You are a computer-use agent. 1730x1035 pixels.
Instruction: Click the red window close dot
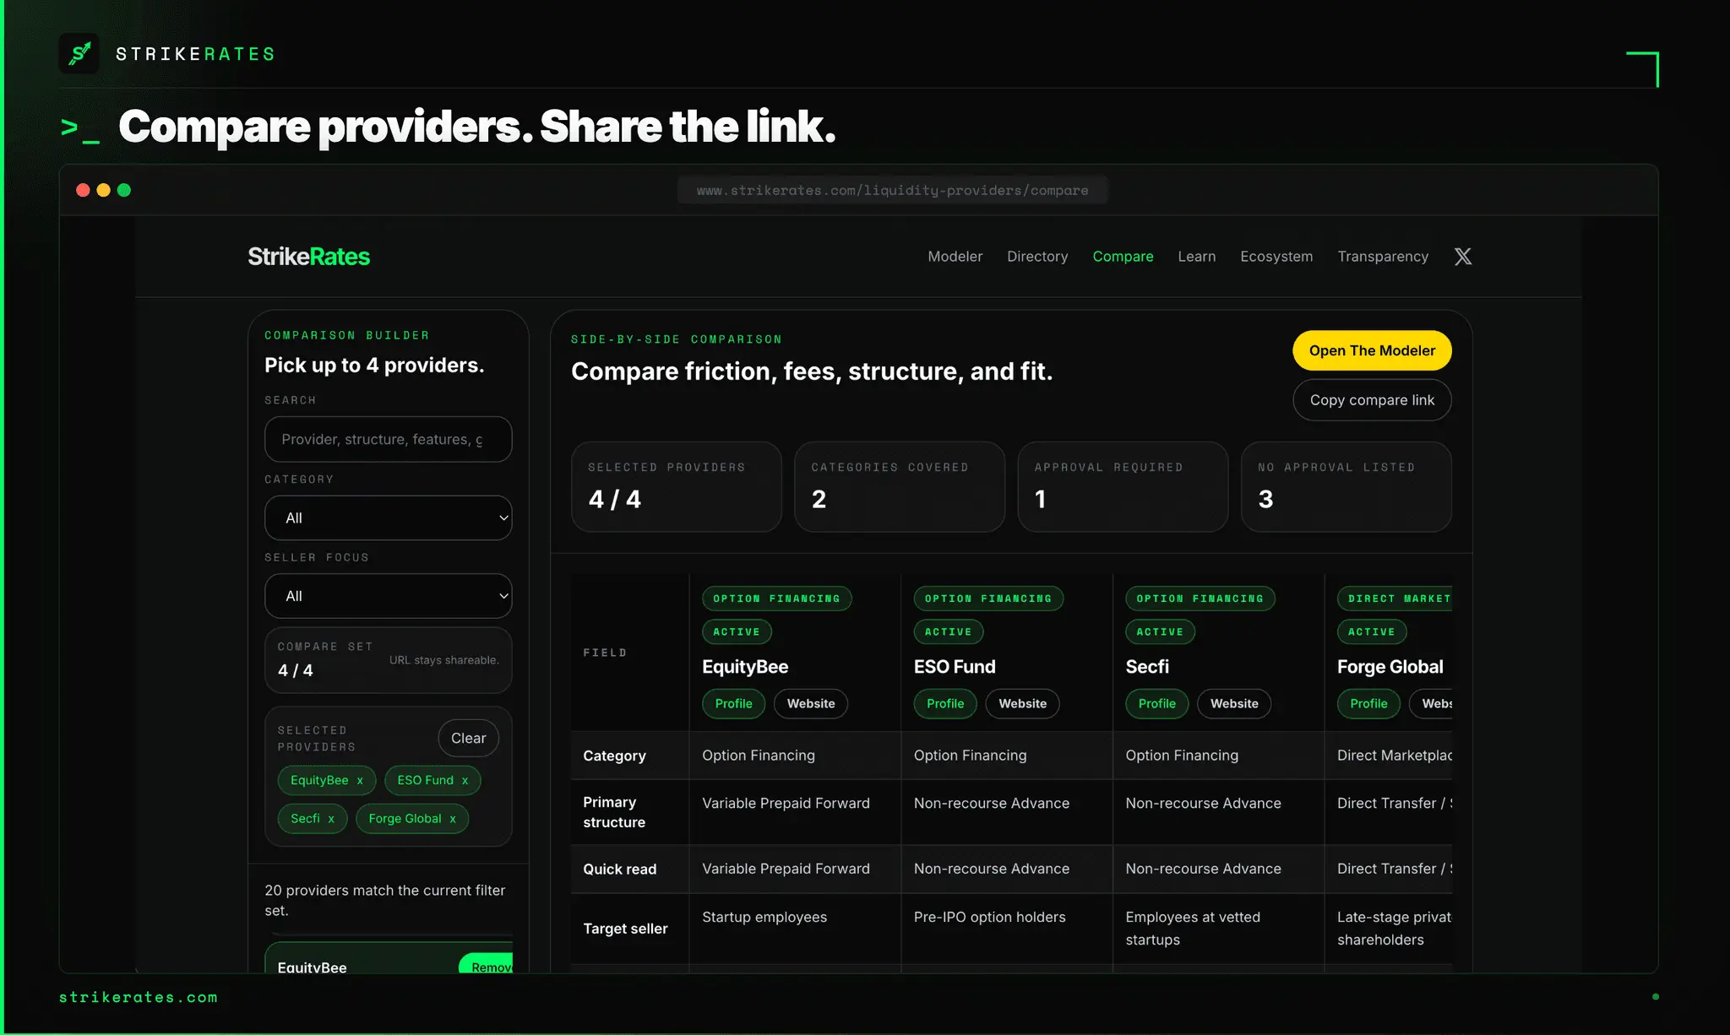point(83,190)
